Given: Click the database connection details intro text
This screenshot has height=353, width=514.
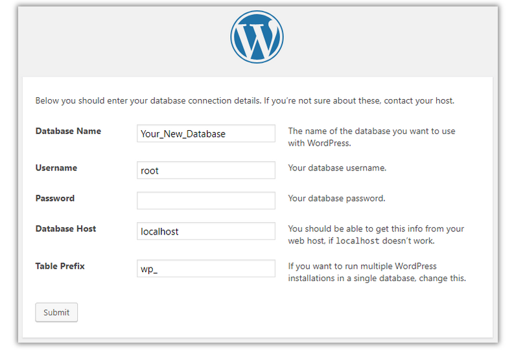Looking at the screenshot, I should point(245,100).
